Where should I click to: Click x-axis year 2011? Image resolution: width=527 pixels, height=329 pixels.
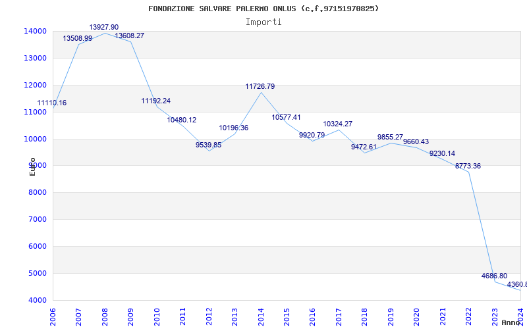pyautogui.click(x=183, y=316)
